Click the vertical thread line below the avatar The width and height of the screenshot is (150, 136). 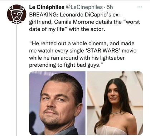(16, 80)
